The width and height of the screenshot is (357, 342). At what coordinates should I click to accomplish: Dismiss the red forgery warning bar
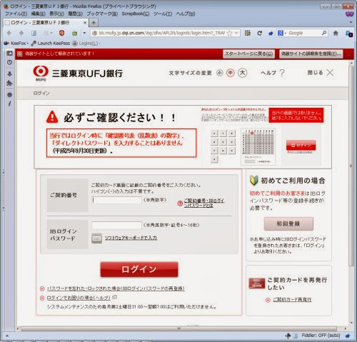(349, 54)
